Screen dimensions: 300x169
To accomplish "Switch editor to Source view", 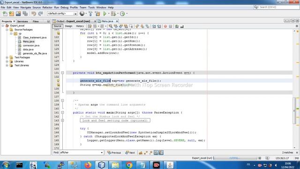I will click(x=57, y=26).
